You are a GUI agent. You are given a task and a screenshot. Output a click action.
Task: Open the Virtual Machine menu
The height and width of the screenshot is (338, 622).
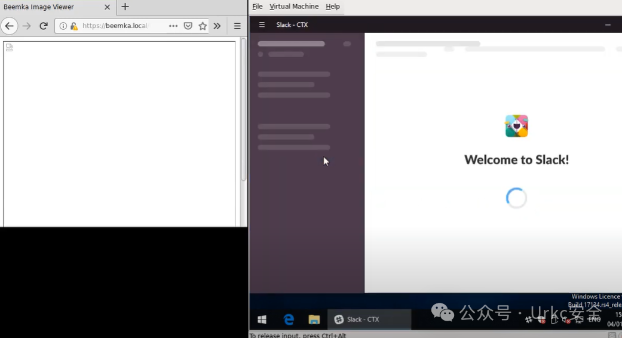click(294, 7)
